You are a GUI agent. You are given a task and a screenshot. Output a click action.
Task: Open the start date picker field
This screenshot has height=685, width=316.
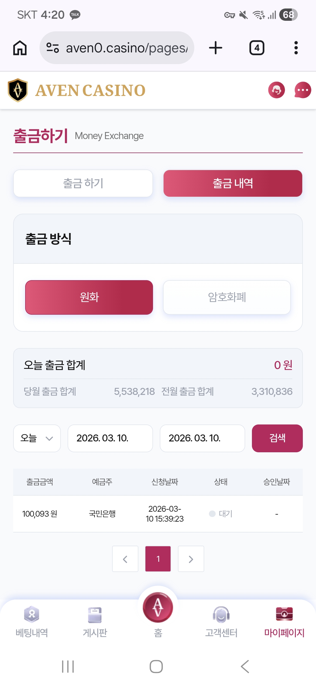pos(110,438)
